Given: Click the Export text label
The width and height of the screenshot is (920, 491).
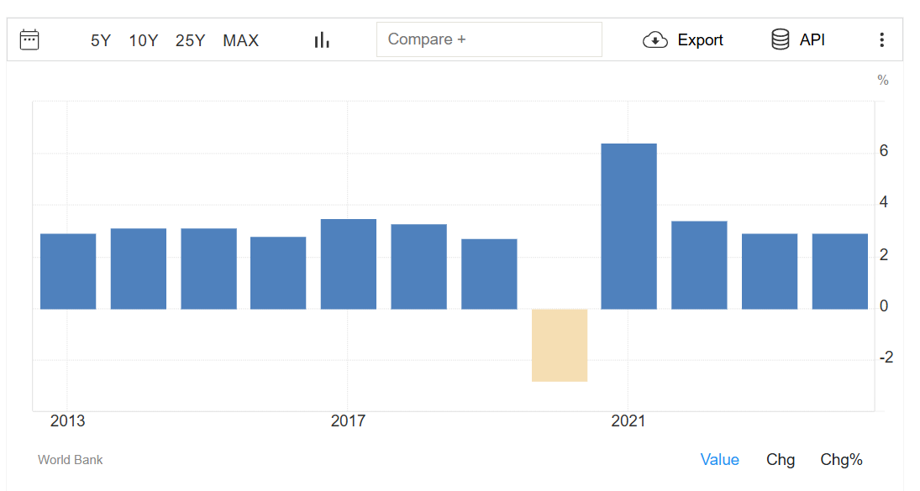Looking at the screenshot, I should (700, 40).
